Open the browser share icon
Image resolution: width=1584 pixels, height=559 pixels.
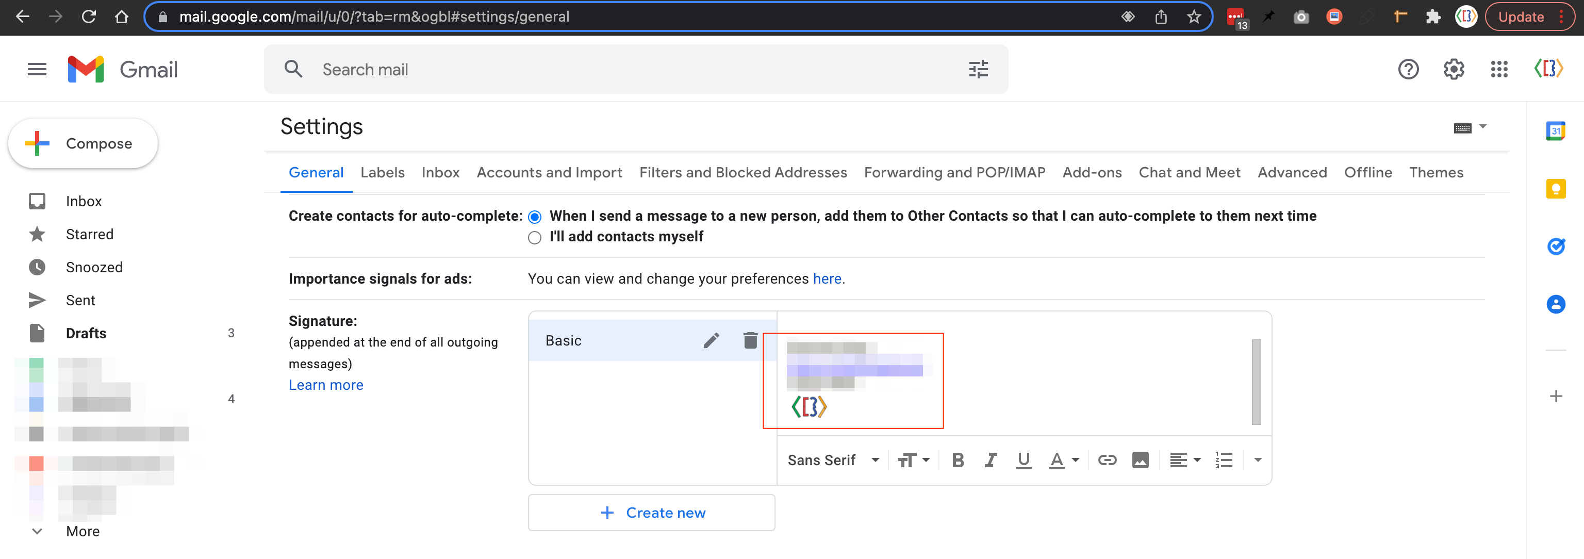(1160, 17)
